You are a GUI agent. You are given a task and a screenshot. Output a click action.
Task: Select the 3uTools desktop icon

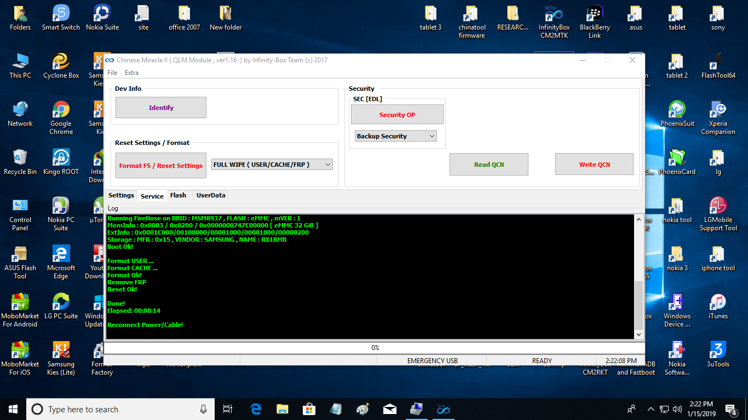tap(718, 355)
